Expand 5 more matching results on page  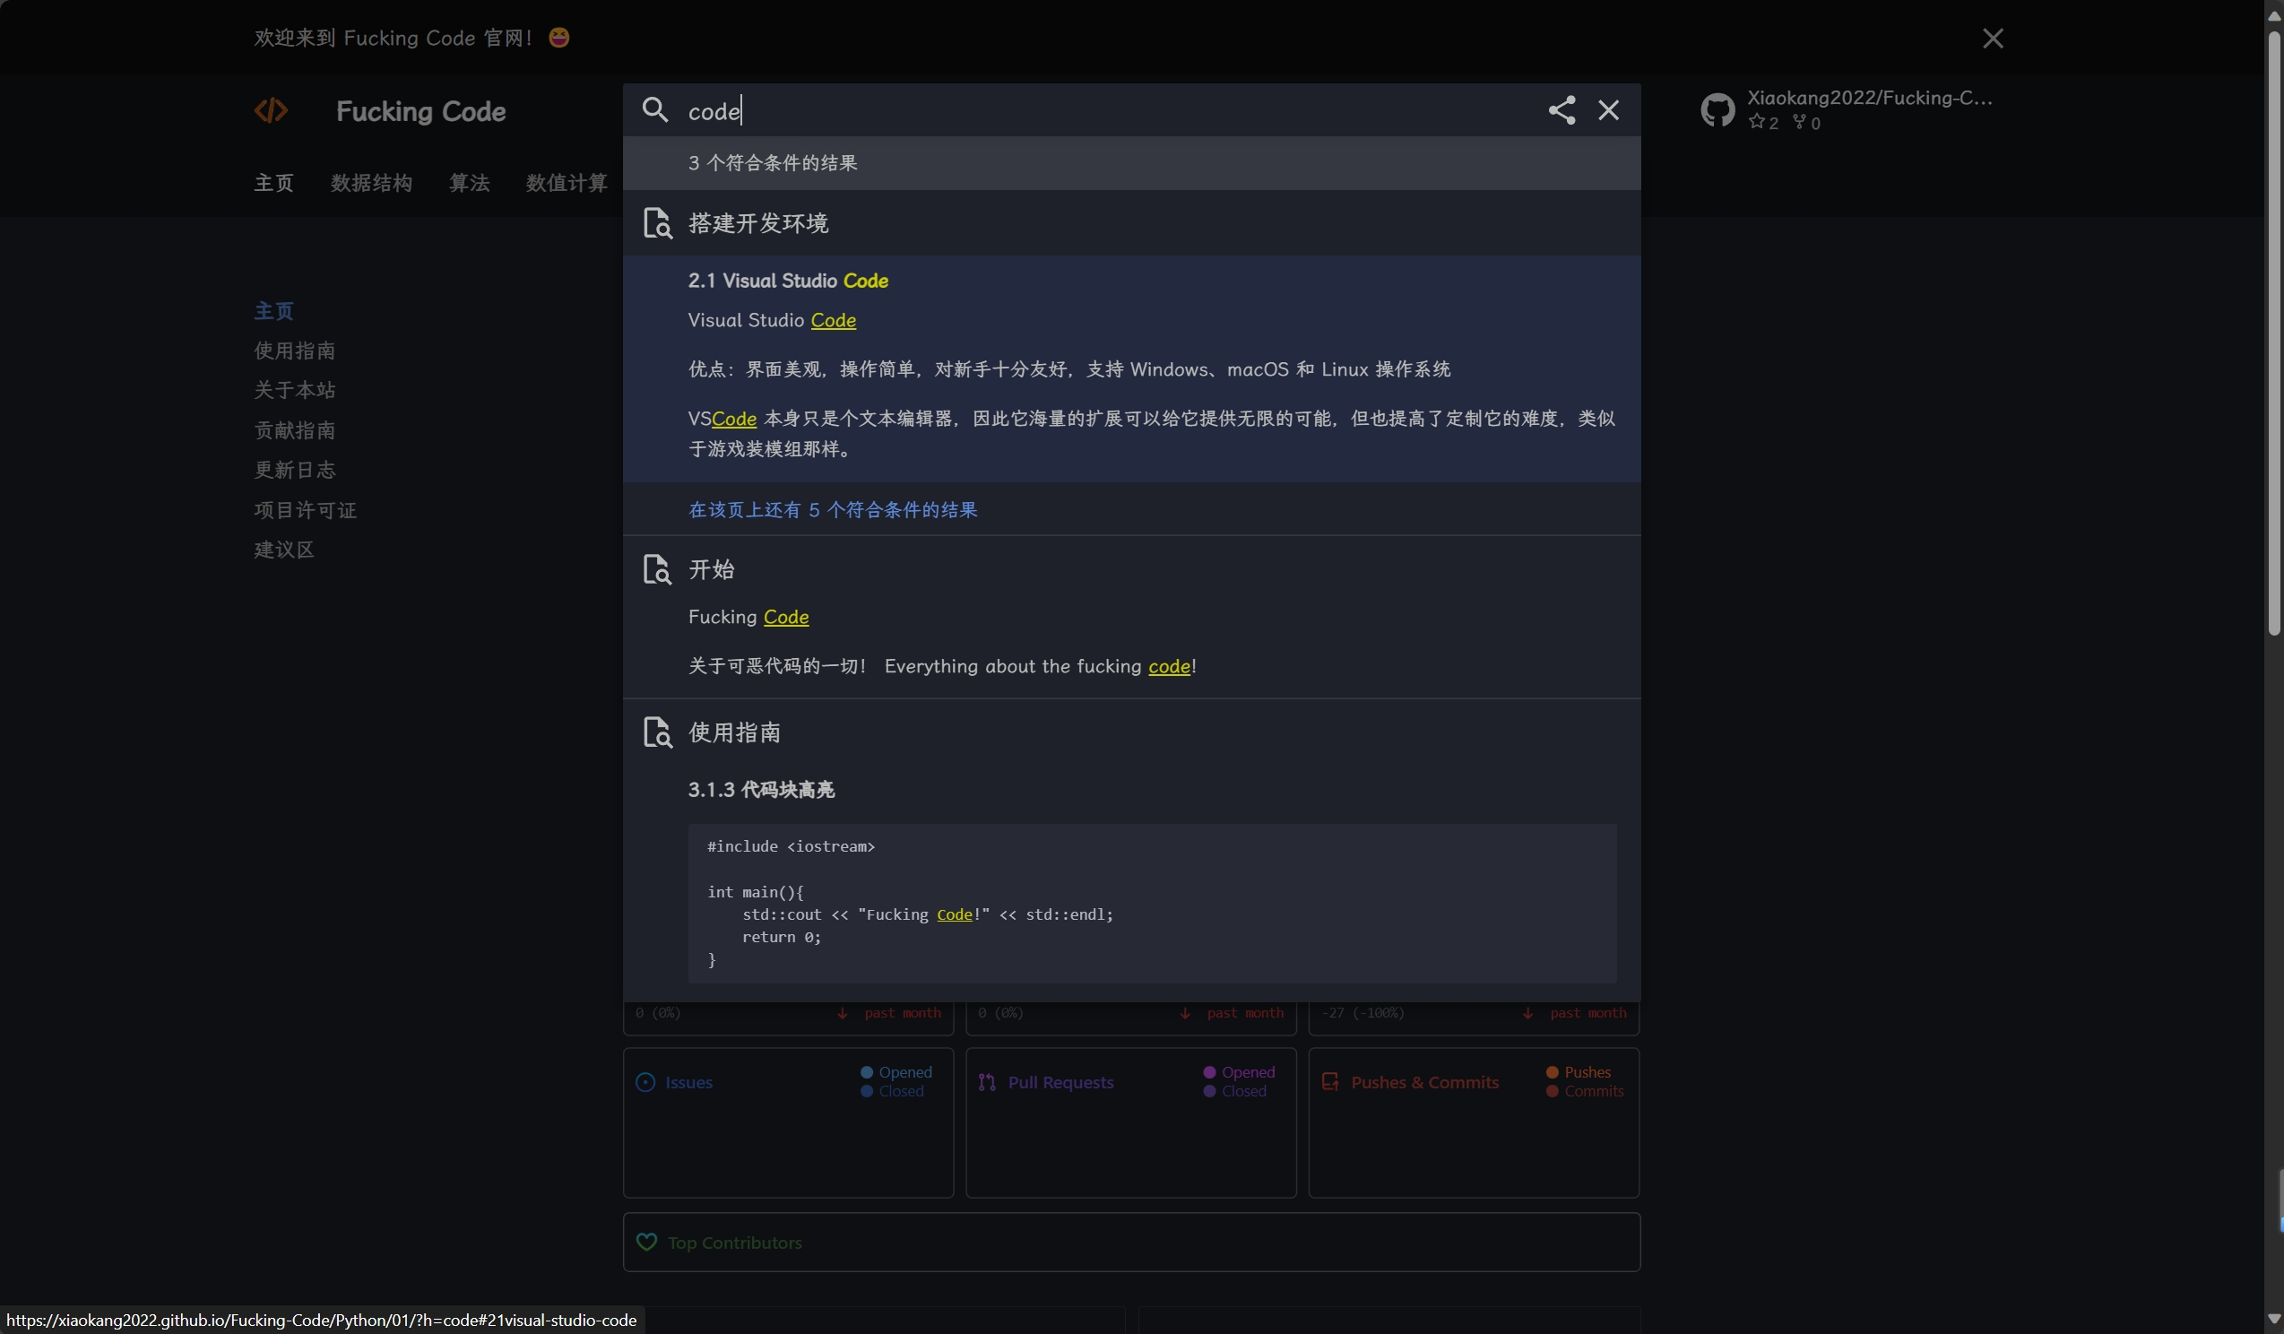click(833, 510)
